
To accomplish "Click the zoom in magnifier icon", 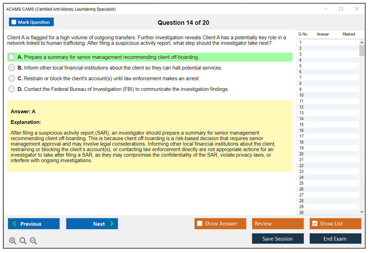I will point(13,241).
